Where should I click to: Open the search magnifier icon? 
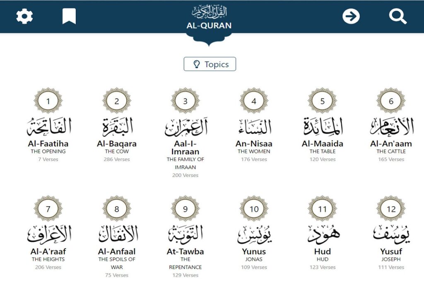pyautogui.click(x=397, y=17)
